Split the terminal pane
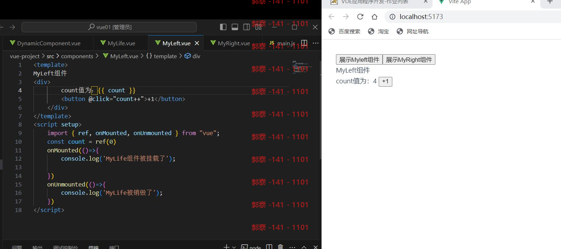561x249 pixels. [269, 247]
